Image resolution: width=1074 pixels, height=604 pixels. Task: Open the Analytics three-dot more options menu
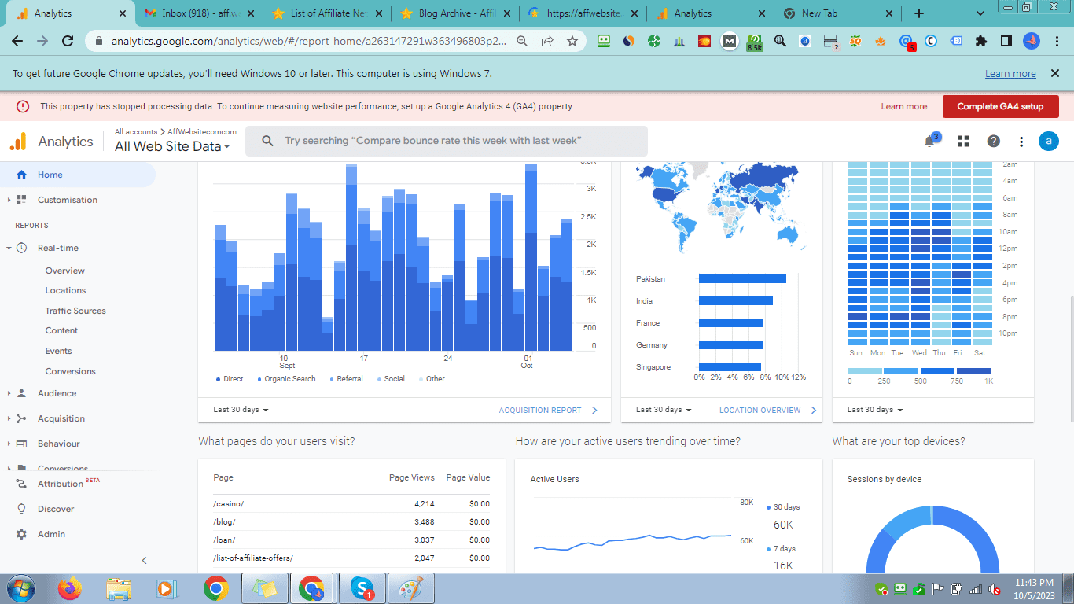(1021, 142)
